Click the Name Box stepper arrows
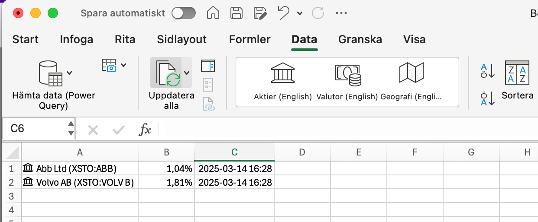 coord(71,129)
